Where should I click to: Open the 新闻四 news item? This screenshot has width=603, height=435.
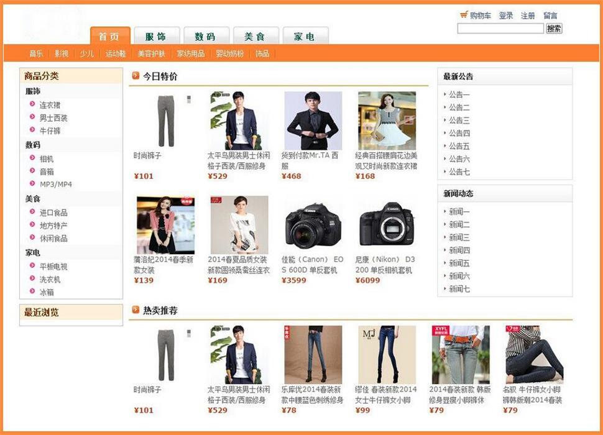459,250
